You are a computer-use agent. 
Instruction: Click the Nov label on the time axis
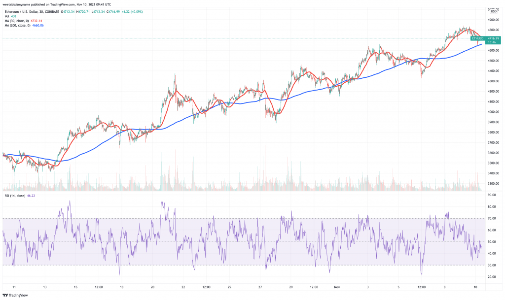coord(337,287)
